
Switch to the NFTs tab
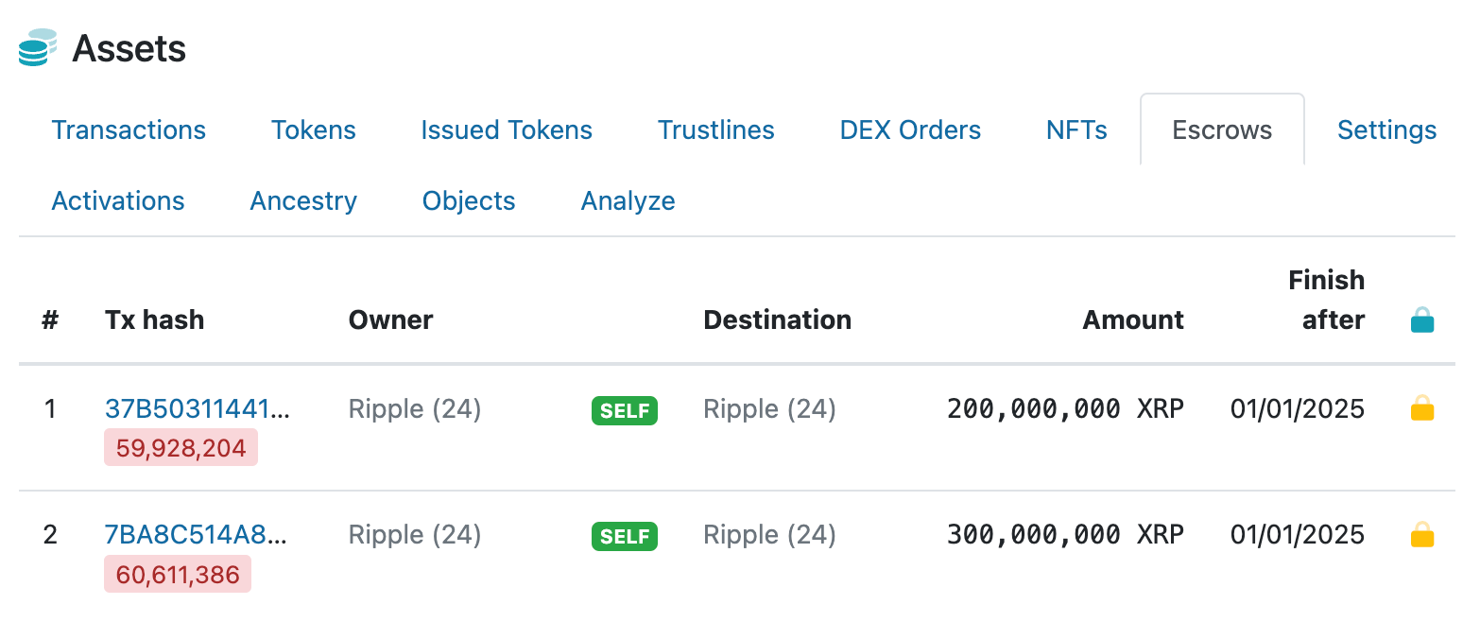pos(1076,130)
